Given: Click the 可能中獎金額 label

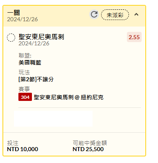Looking at the screenshot, I should tap(90, 143).
